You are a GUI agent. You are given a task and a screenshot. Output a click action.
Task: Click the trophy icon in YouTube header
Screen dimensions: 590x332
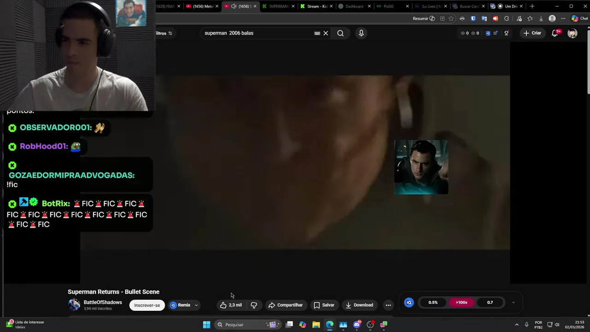point(506,33)
